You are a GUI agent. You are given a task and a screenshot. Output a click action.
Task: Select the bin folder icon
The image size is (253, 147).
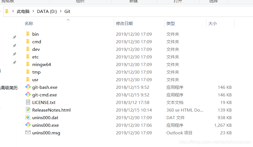(x=28, y=34)
